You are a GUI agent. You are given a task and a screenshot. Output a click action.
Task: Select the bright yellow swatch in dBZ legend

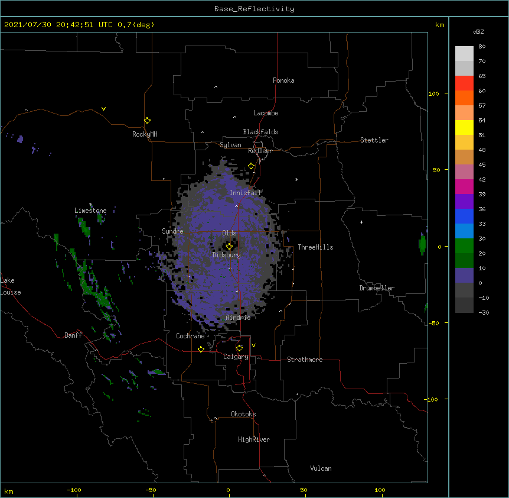(464, 127)
